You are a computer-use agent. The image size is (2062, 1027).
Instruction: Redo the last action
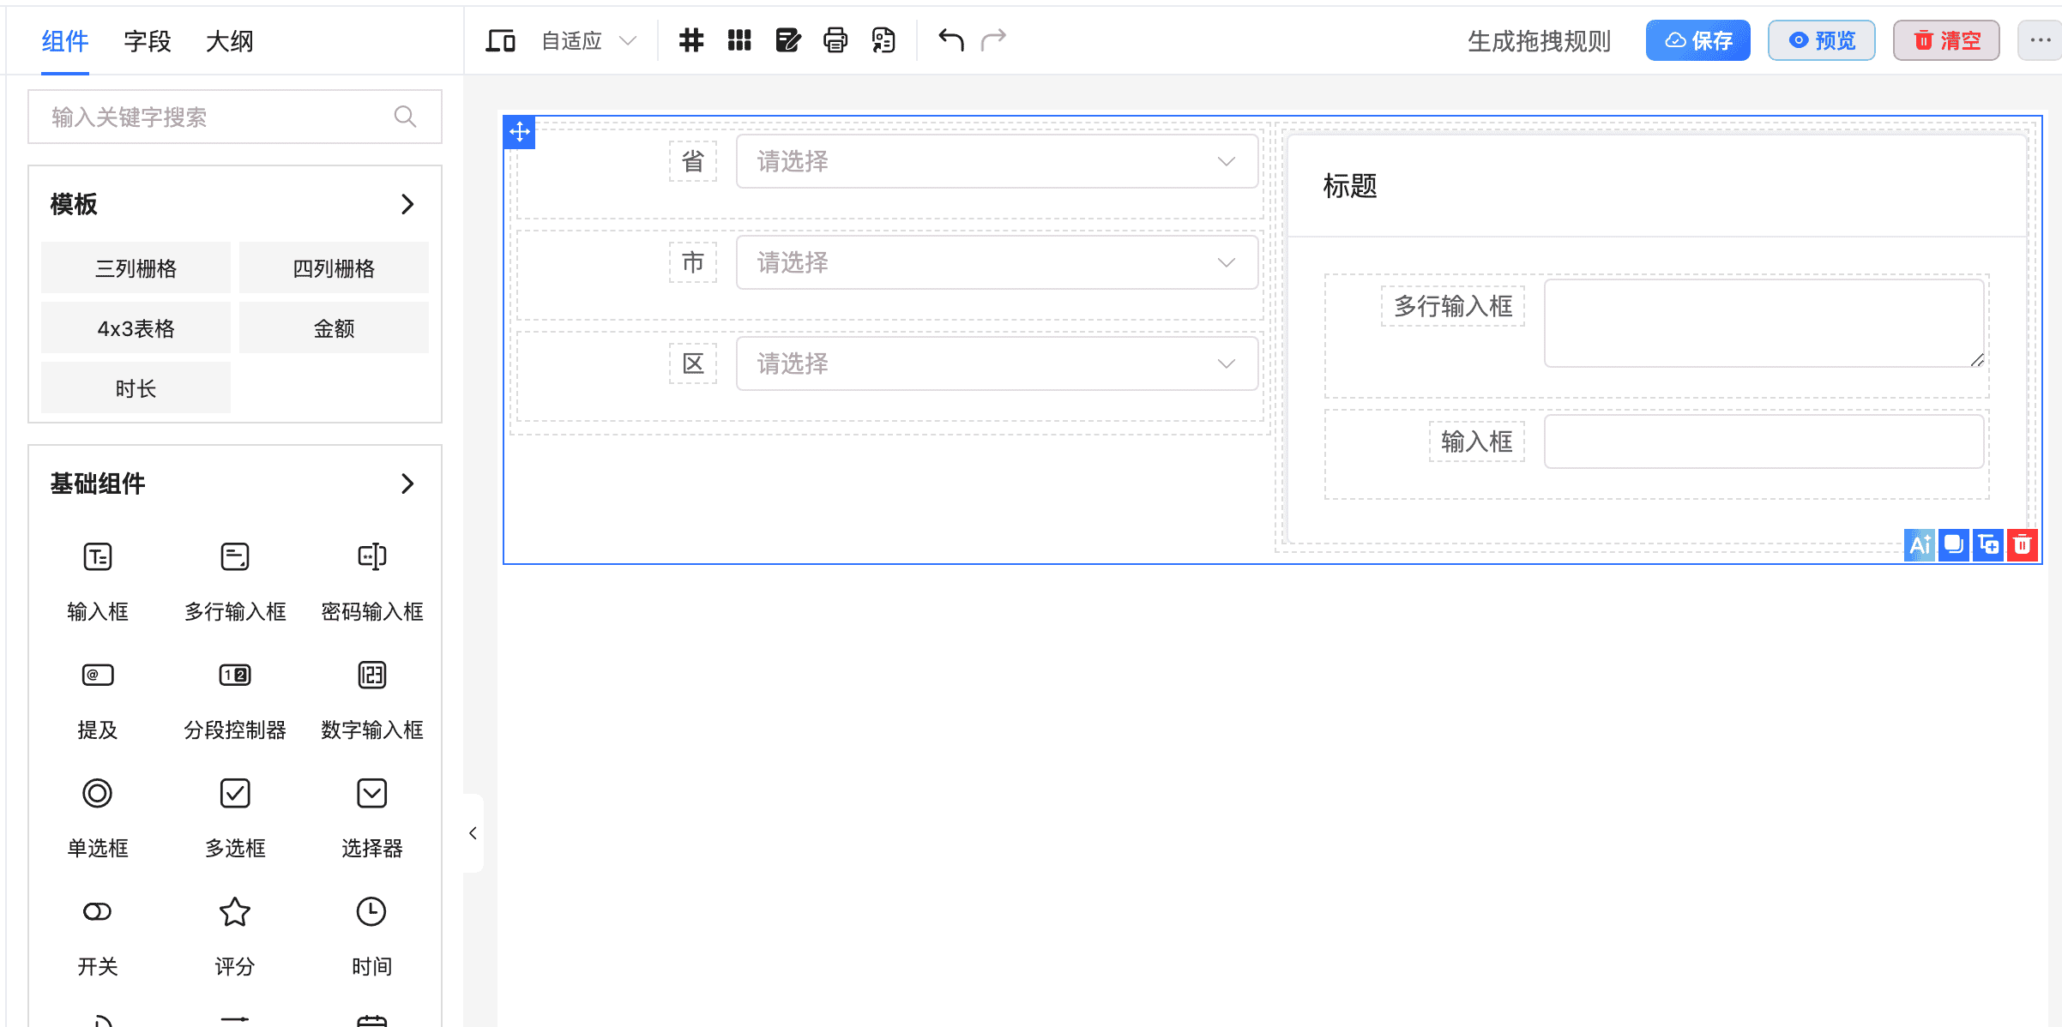coord(993,39)
